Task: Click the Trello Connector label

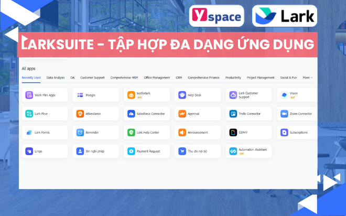Action: coord(250,114)
